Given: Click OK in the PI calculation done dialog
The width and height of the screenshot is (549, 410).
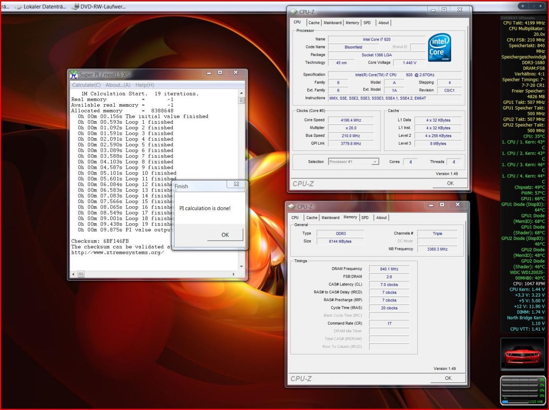Looking at the screenshot, I should pyautogui.click(x=225, y=235).
